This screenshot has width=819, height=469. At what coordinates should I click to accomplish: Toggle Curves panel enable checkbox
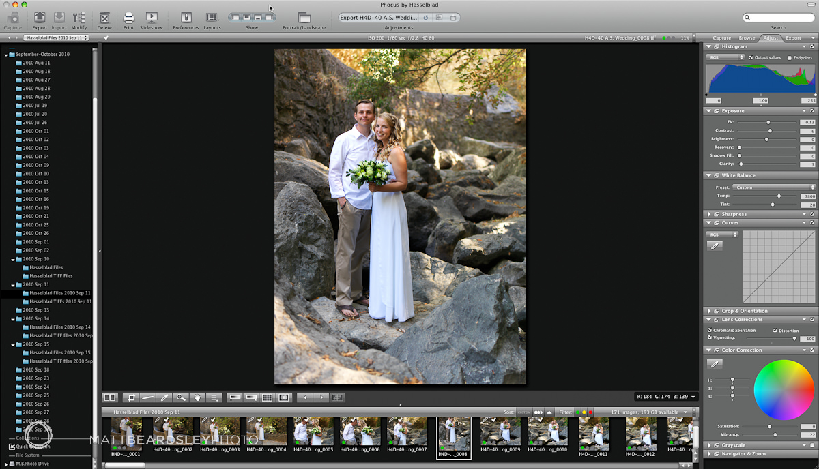tap(812, 223)
